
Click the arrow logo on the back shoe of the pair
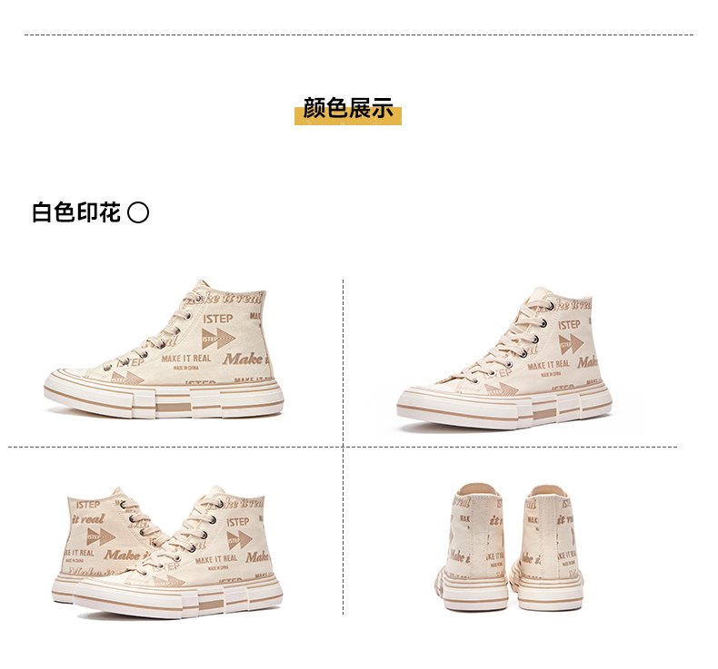tap(101, 537)
